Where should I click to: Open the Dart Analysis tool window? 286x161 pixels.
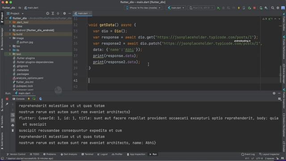[69, 154]
